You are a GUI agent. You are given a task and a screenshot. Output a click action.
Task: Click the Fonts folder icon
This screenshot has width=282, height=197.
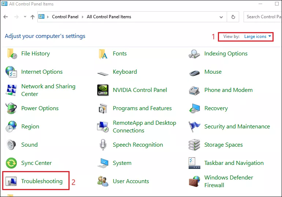point(103,54)
